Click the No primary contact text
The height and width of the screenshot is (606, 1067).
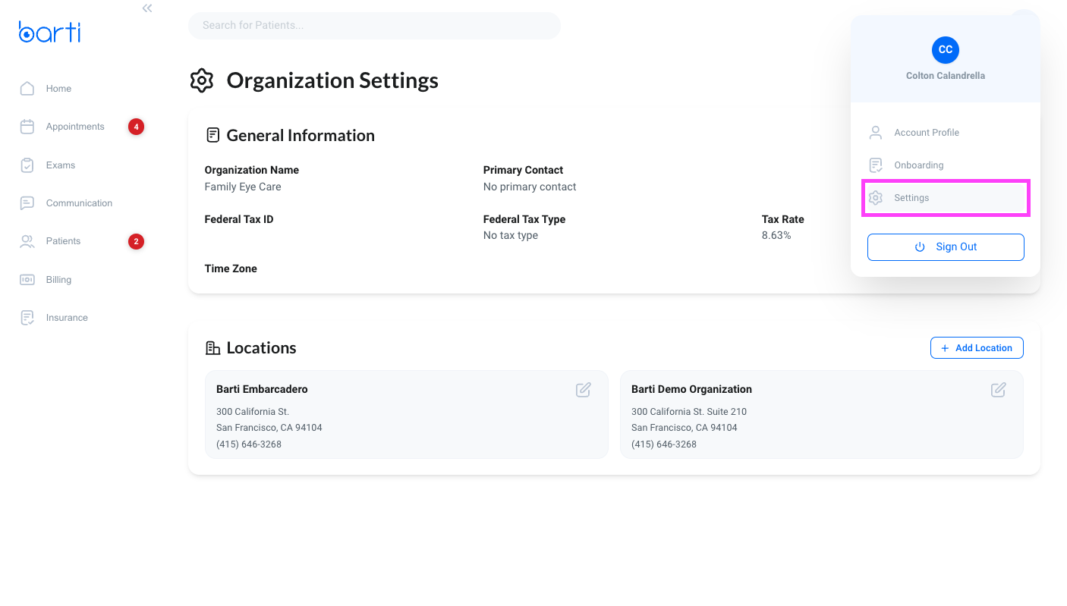pos(530,187)
